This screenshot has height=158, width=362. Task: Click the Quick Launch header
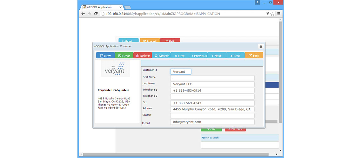[240, 137]
